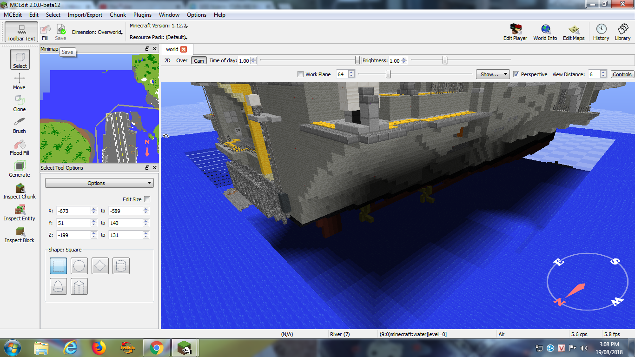Open the Select menu
Image resolution: width=635 pixels, height=357 pixels.
(x=53, y=15)
